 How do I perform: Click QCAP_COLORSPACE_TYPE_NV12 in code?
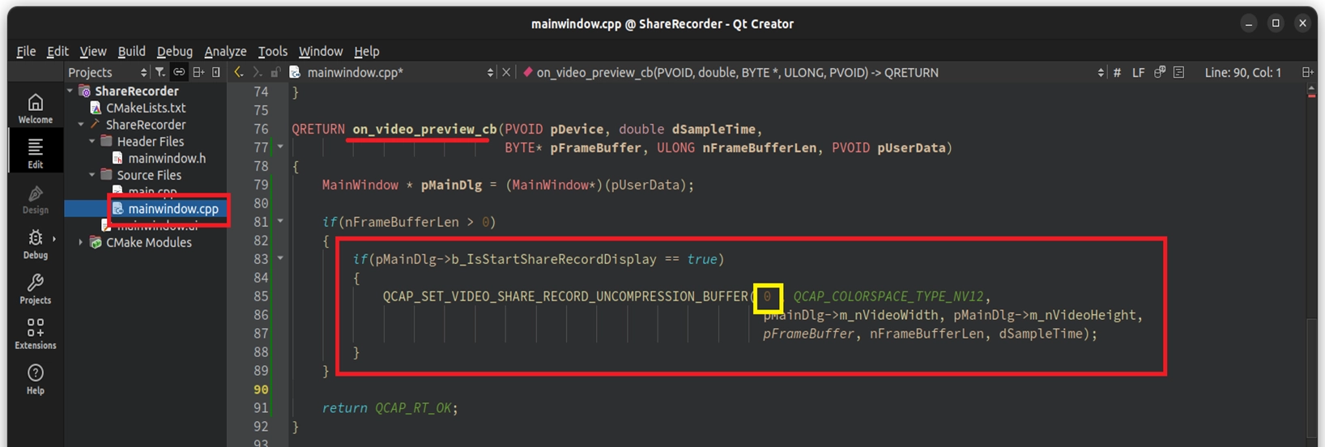tap(888, 296)
